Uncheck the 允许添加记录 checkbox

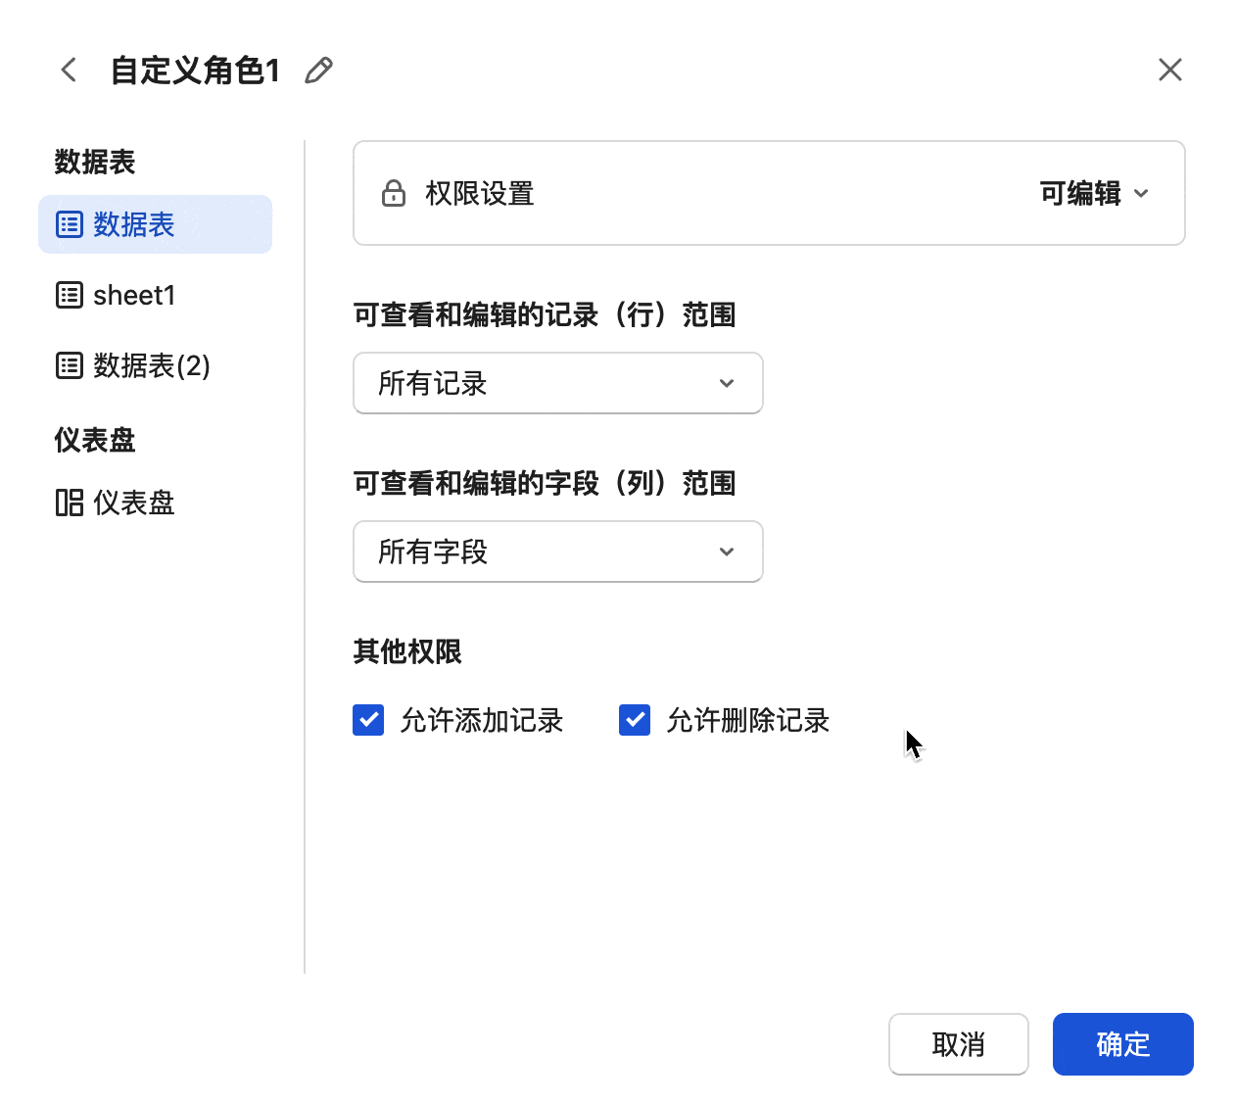368,720
